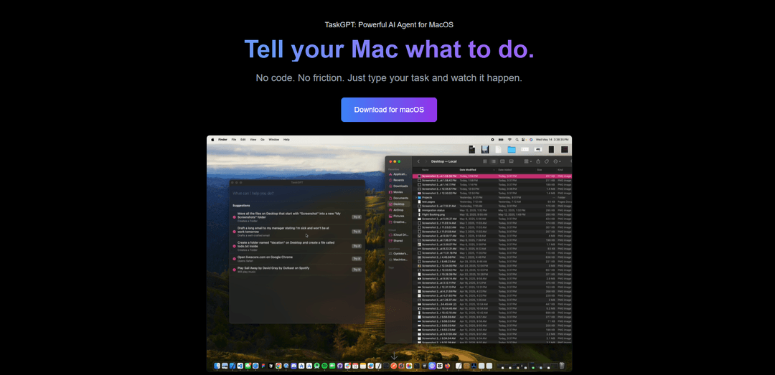Open Documents in Finder sidebar
Image resolution: width=775 pixels, height=375 pixels.
[x=398, y=198]
